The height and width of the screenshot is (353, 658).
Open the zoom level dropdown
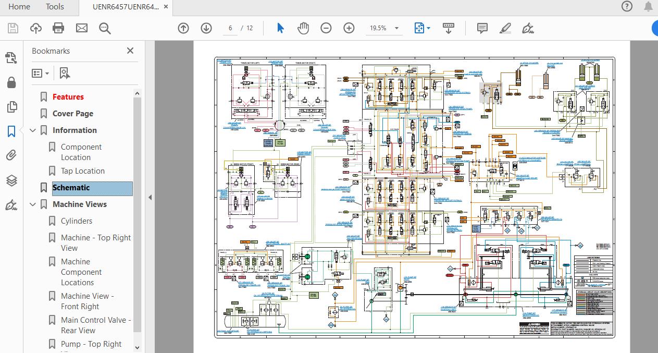(396, 28)
